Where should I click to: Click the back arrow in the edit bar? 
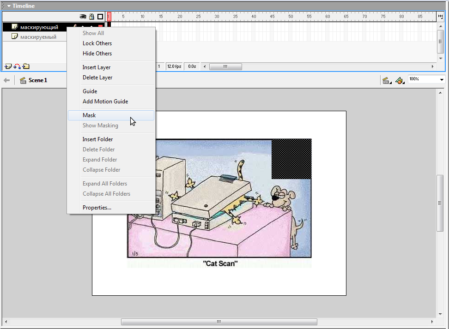point(7,80)
